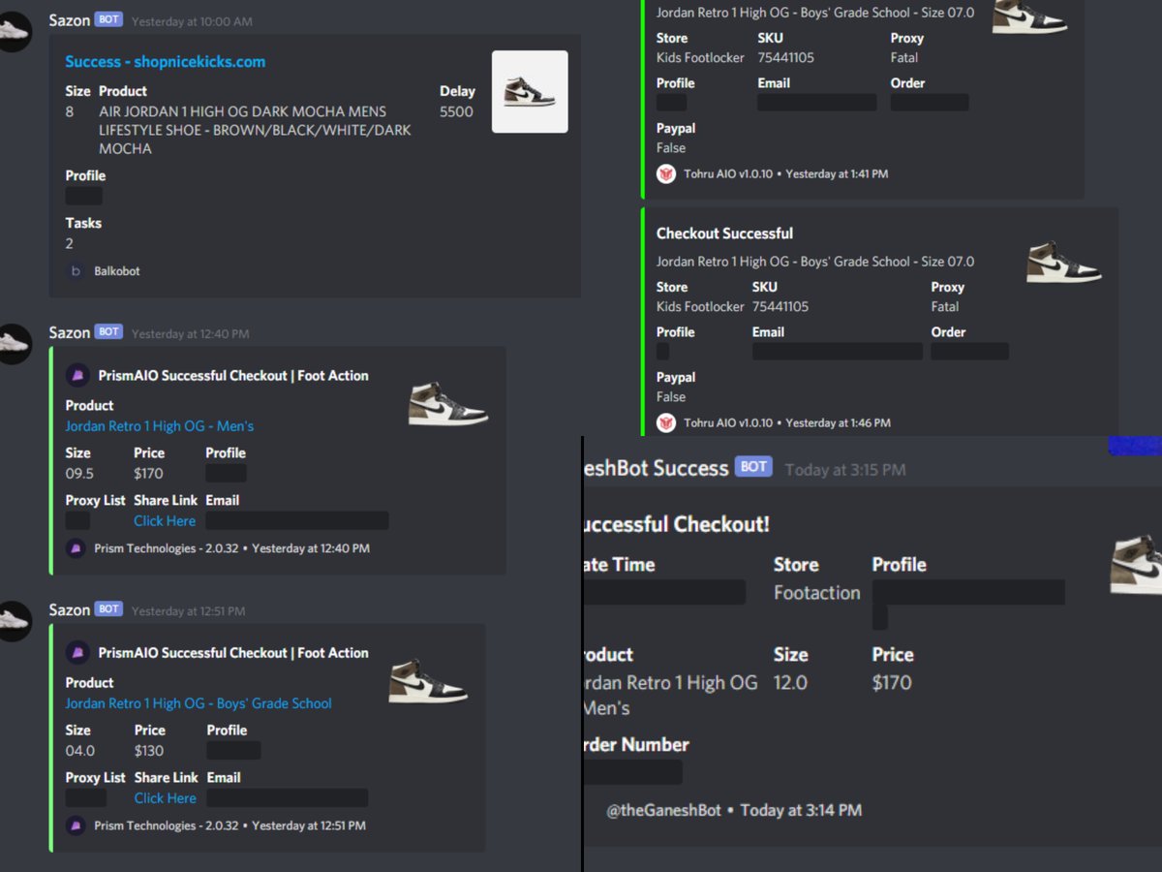
Task: Click the size value 09.5
Action: [79, 474]
